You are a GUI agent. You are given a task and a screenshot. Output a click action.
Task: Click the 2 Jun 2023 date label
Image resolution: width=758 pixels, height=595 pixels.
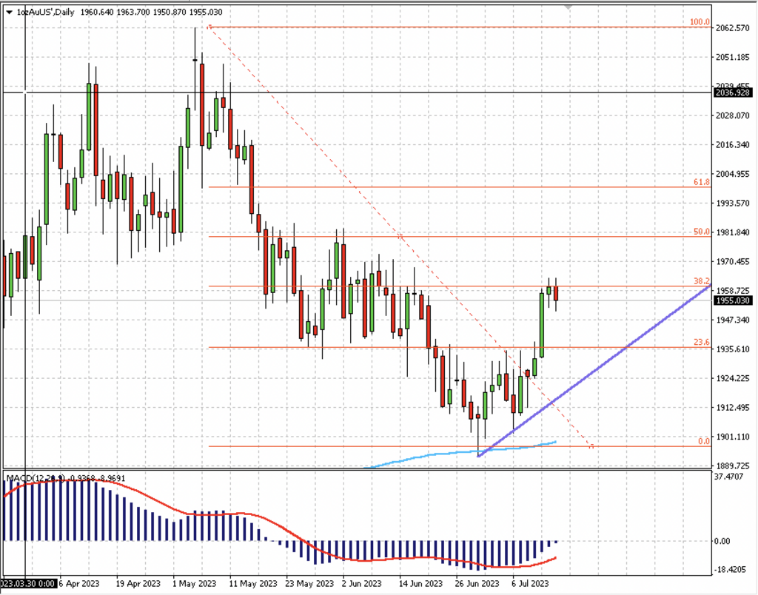pyautogui.click(x=362, y=583)
